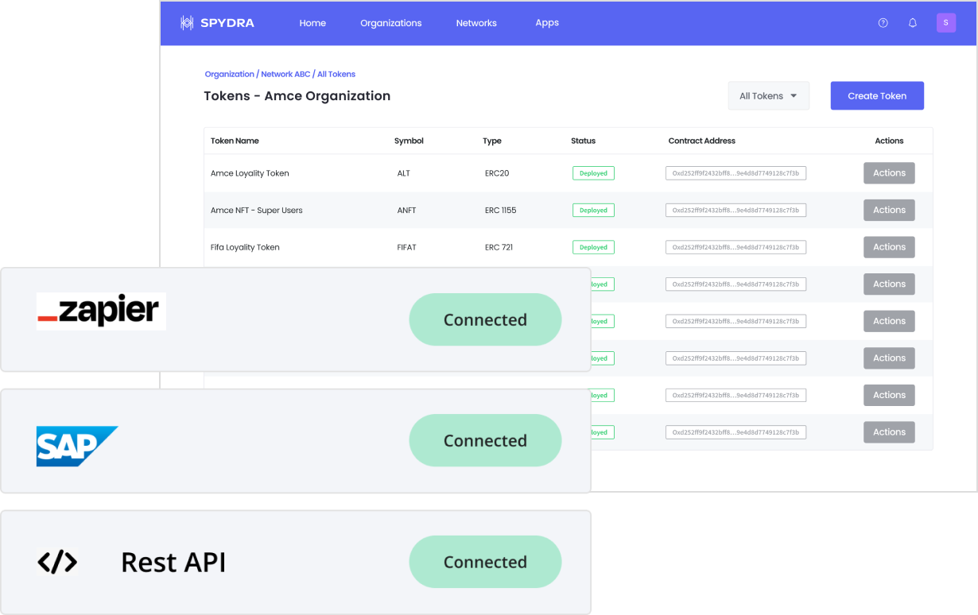This screenshot has height=615, width=978.
Task: Click the Zapier logo
Action: coord(101,311)
